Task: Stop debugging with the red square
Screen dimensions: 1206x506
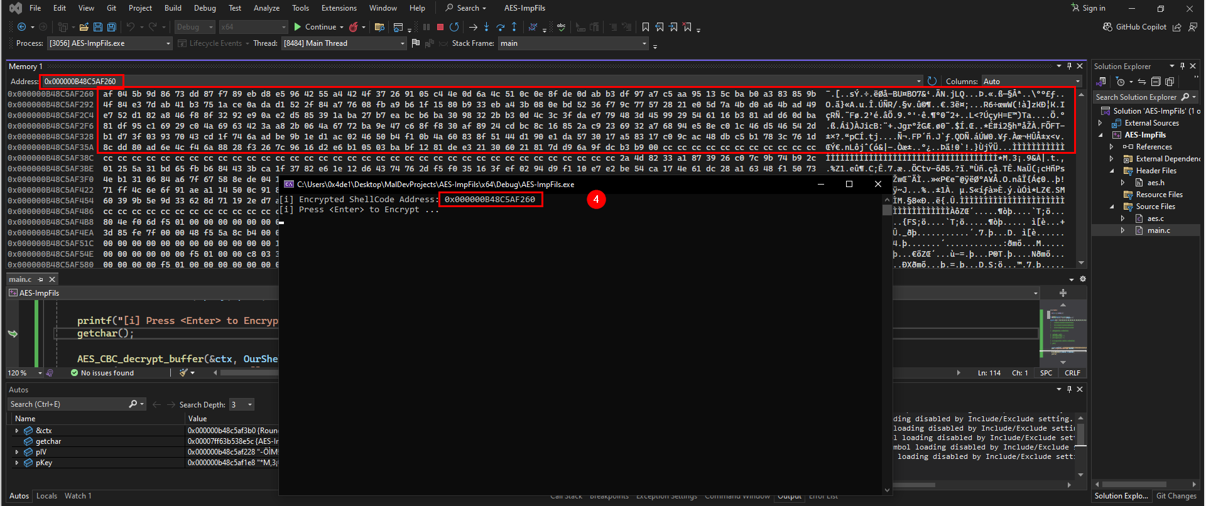Action: click(x=440, y=27)
